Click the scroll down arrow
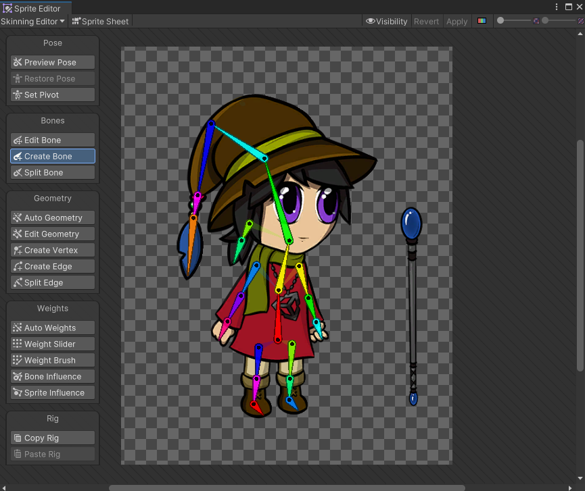Screen dimensions: 585x491 coord(580,478)
